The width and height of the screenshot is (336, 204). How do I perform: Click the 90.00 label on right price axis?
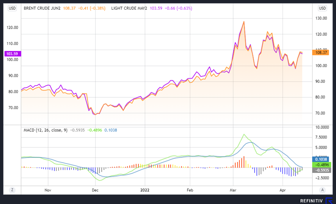[x=320, y=82]
